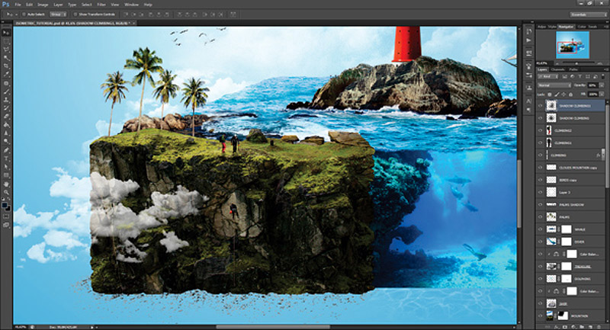Select the Brush tool
The height and width of the screenshot is (330, 610).
[x=6, y=91]
